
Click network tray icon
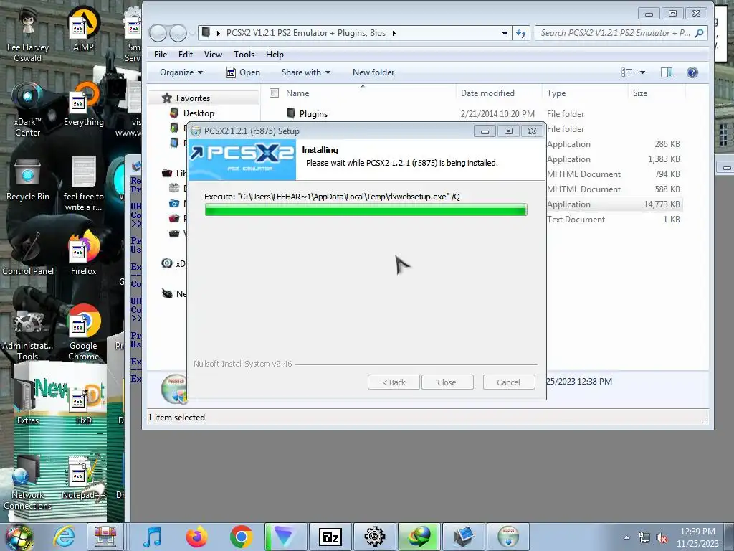point(644,538)
